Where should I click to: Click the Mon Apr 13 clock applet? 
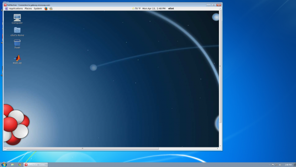[x=154, y=9]
